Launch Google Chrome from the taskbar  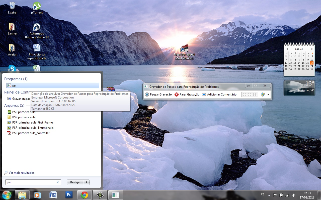(85, 195)
